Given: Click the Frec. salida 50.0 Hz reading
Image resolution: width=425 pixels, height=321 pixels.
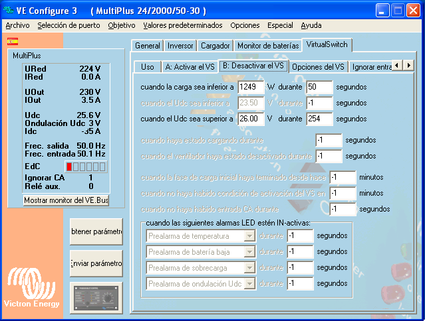Looking at the screenshot, I should [65, 146].
